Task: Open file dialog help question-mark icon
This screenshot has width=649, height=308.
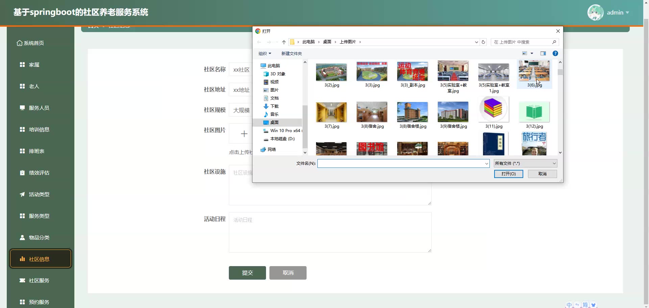Action: (555, 53)
